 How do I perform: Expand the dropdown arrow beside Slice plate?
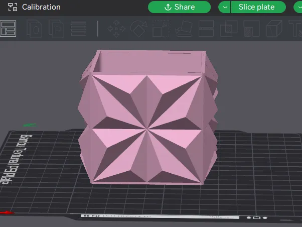(224, 7)
